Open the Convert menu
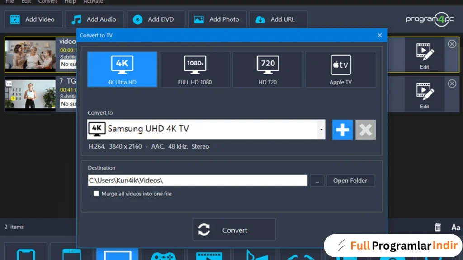463x260 pixels. [x=47, y=2]
